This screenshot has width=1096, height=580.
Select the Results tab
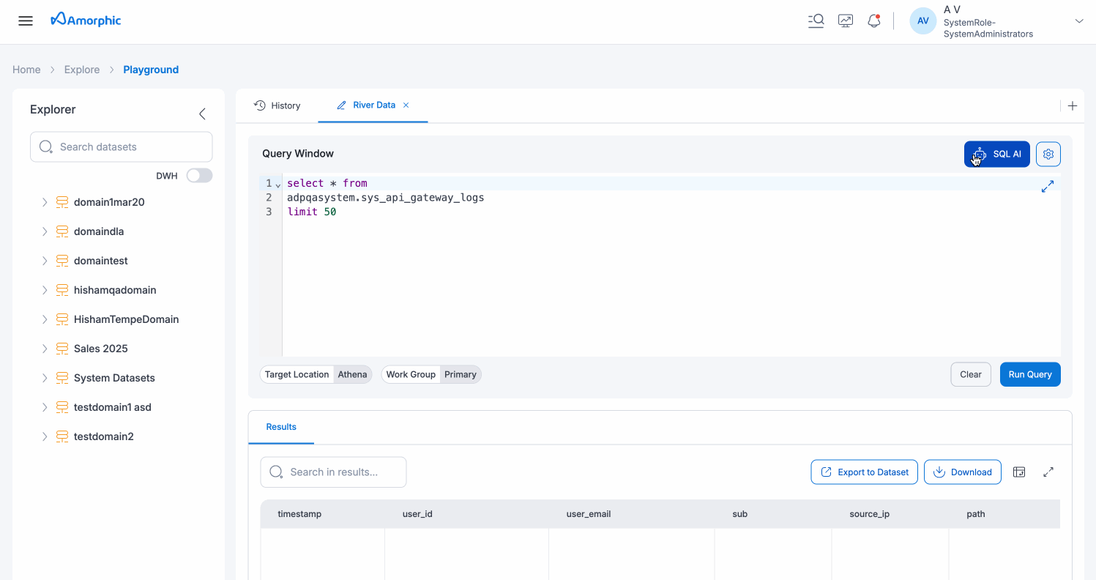point(281,427)
